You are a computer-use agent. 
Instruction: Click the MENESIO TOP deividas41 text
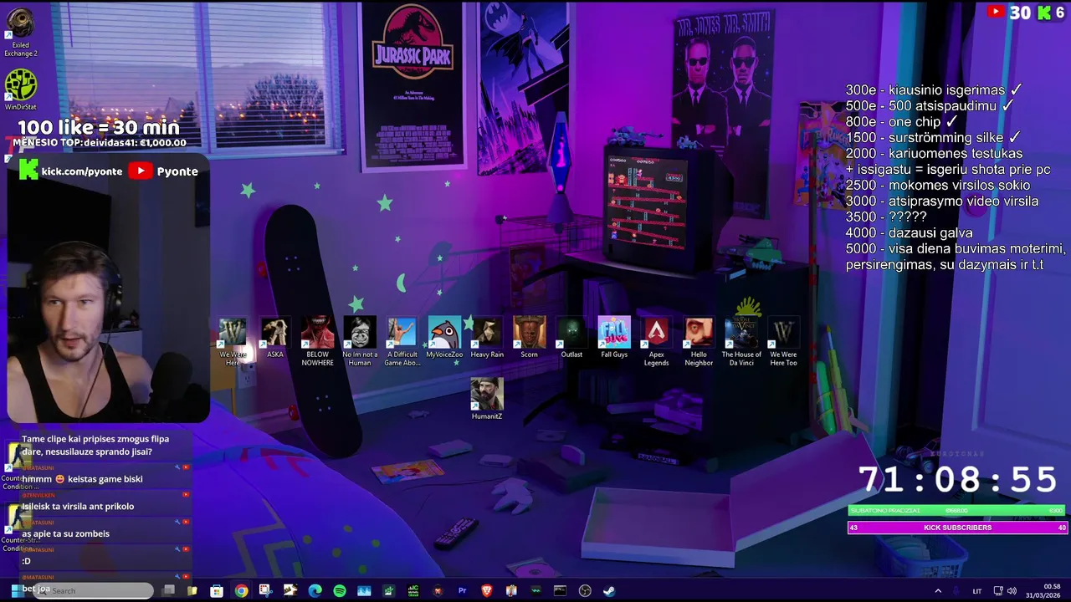point(100,143)
